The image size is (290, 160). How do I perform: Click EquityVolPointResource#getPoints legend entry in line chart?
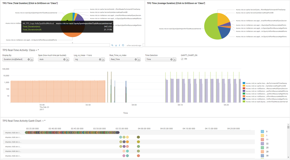point(266,99)
